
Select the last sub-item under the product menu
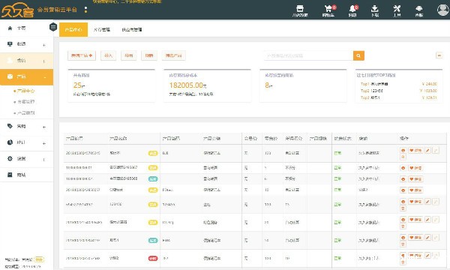(25, 113)
